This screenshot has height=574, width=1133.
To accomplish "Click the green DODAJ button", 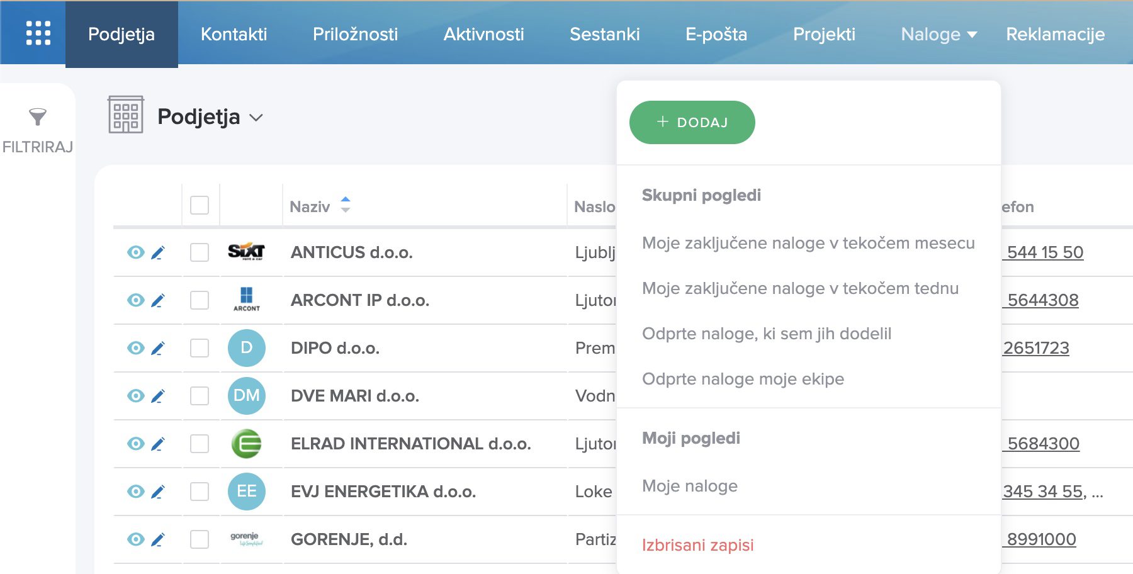I will [692, 122].
